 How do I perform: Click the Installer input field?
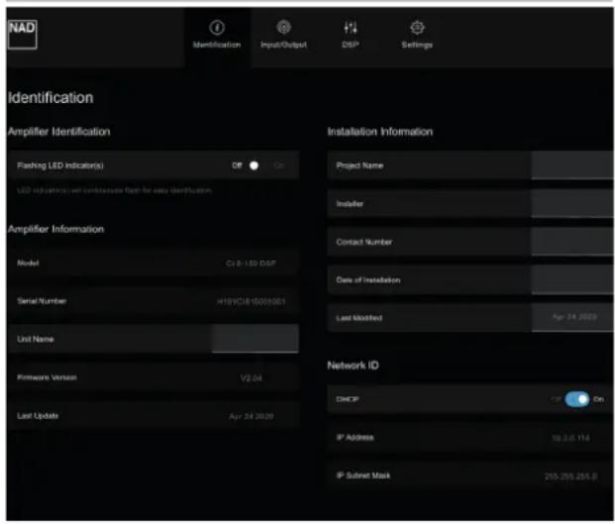[572, 204]
